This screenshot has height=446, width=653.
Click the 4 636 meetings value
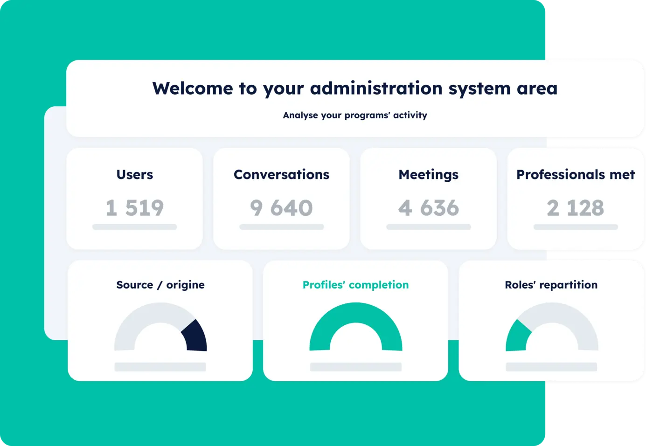tap(428, 208)
